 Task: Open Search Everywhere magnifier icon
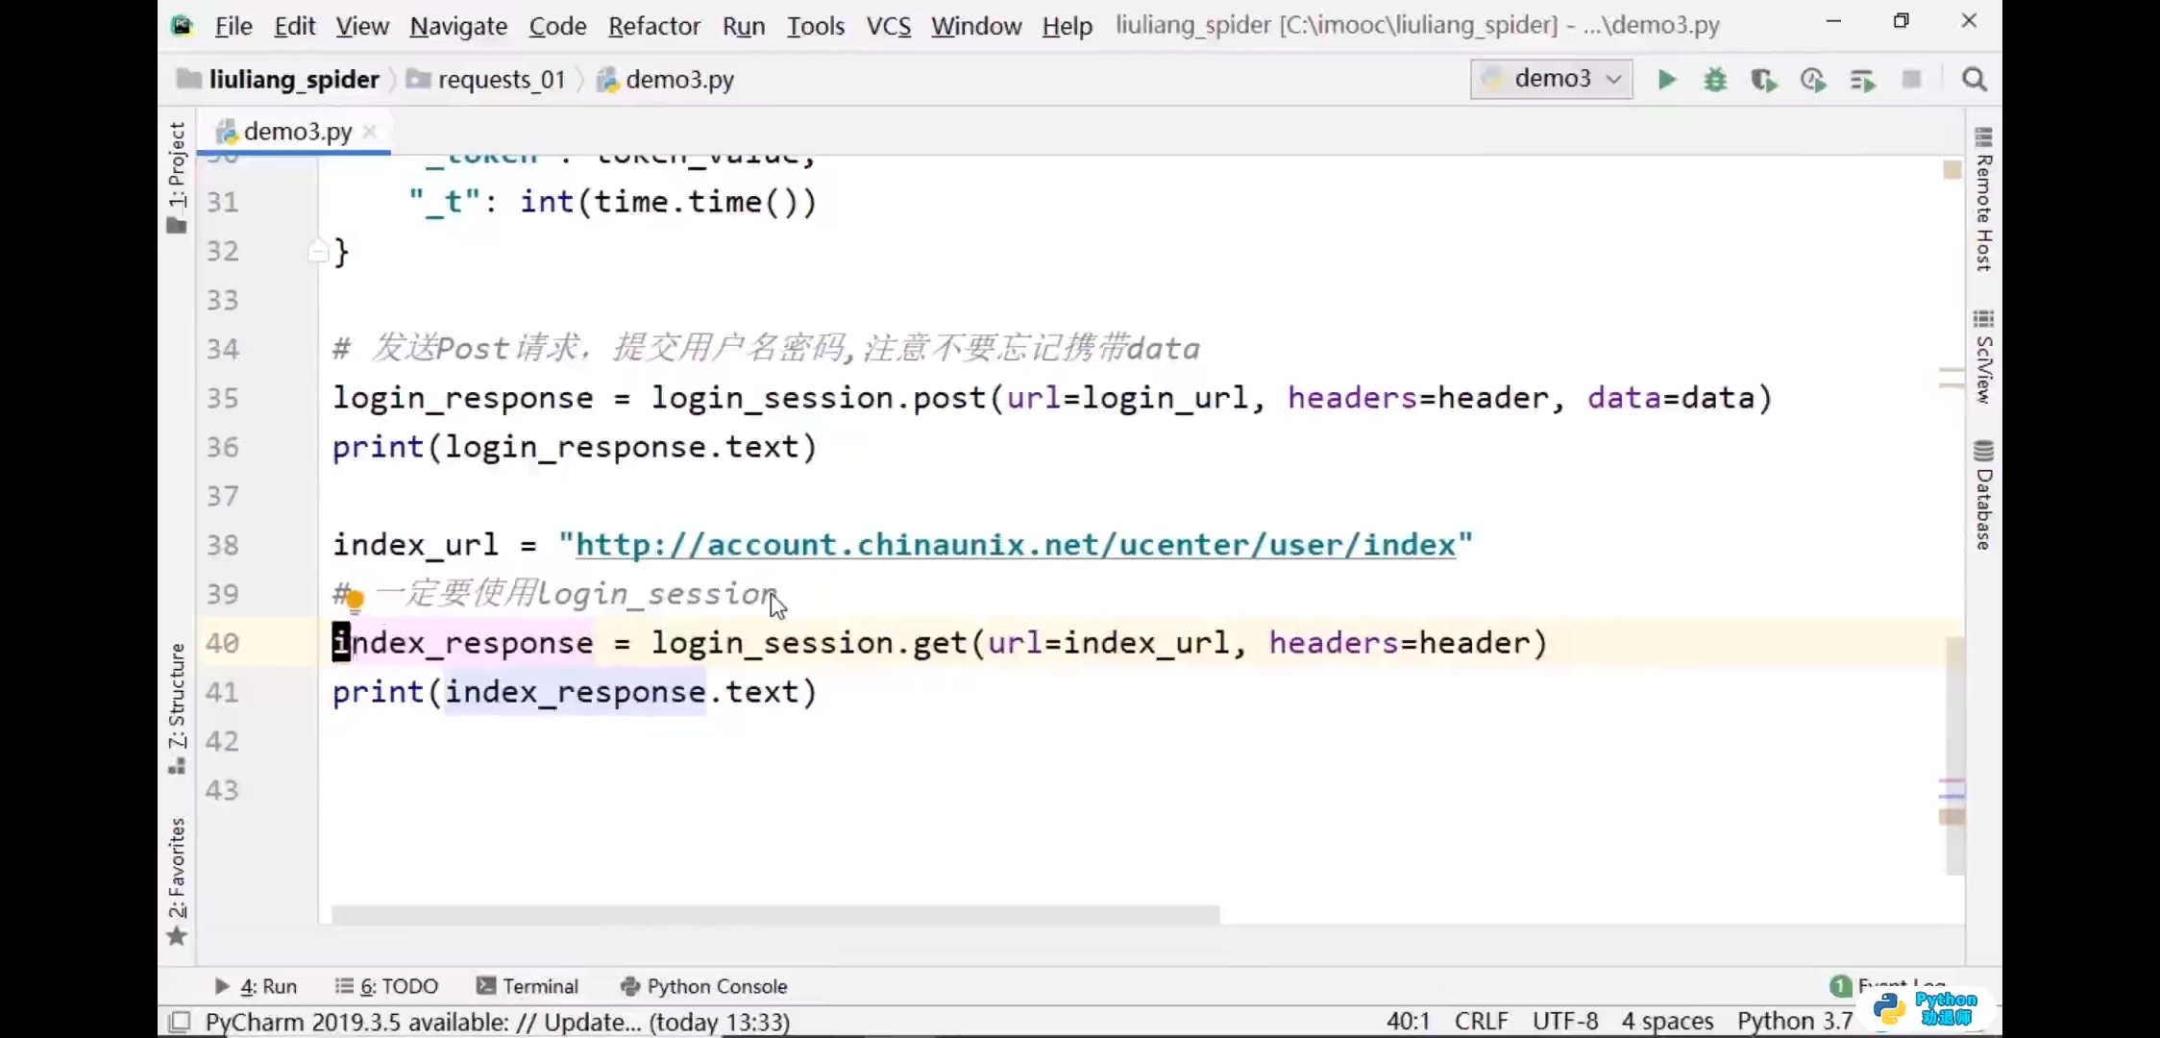pyautogui.click(x=1974, y=80)
